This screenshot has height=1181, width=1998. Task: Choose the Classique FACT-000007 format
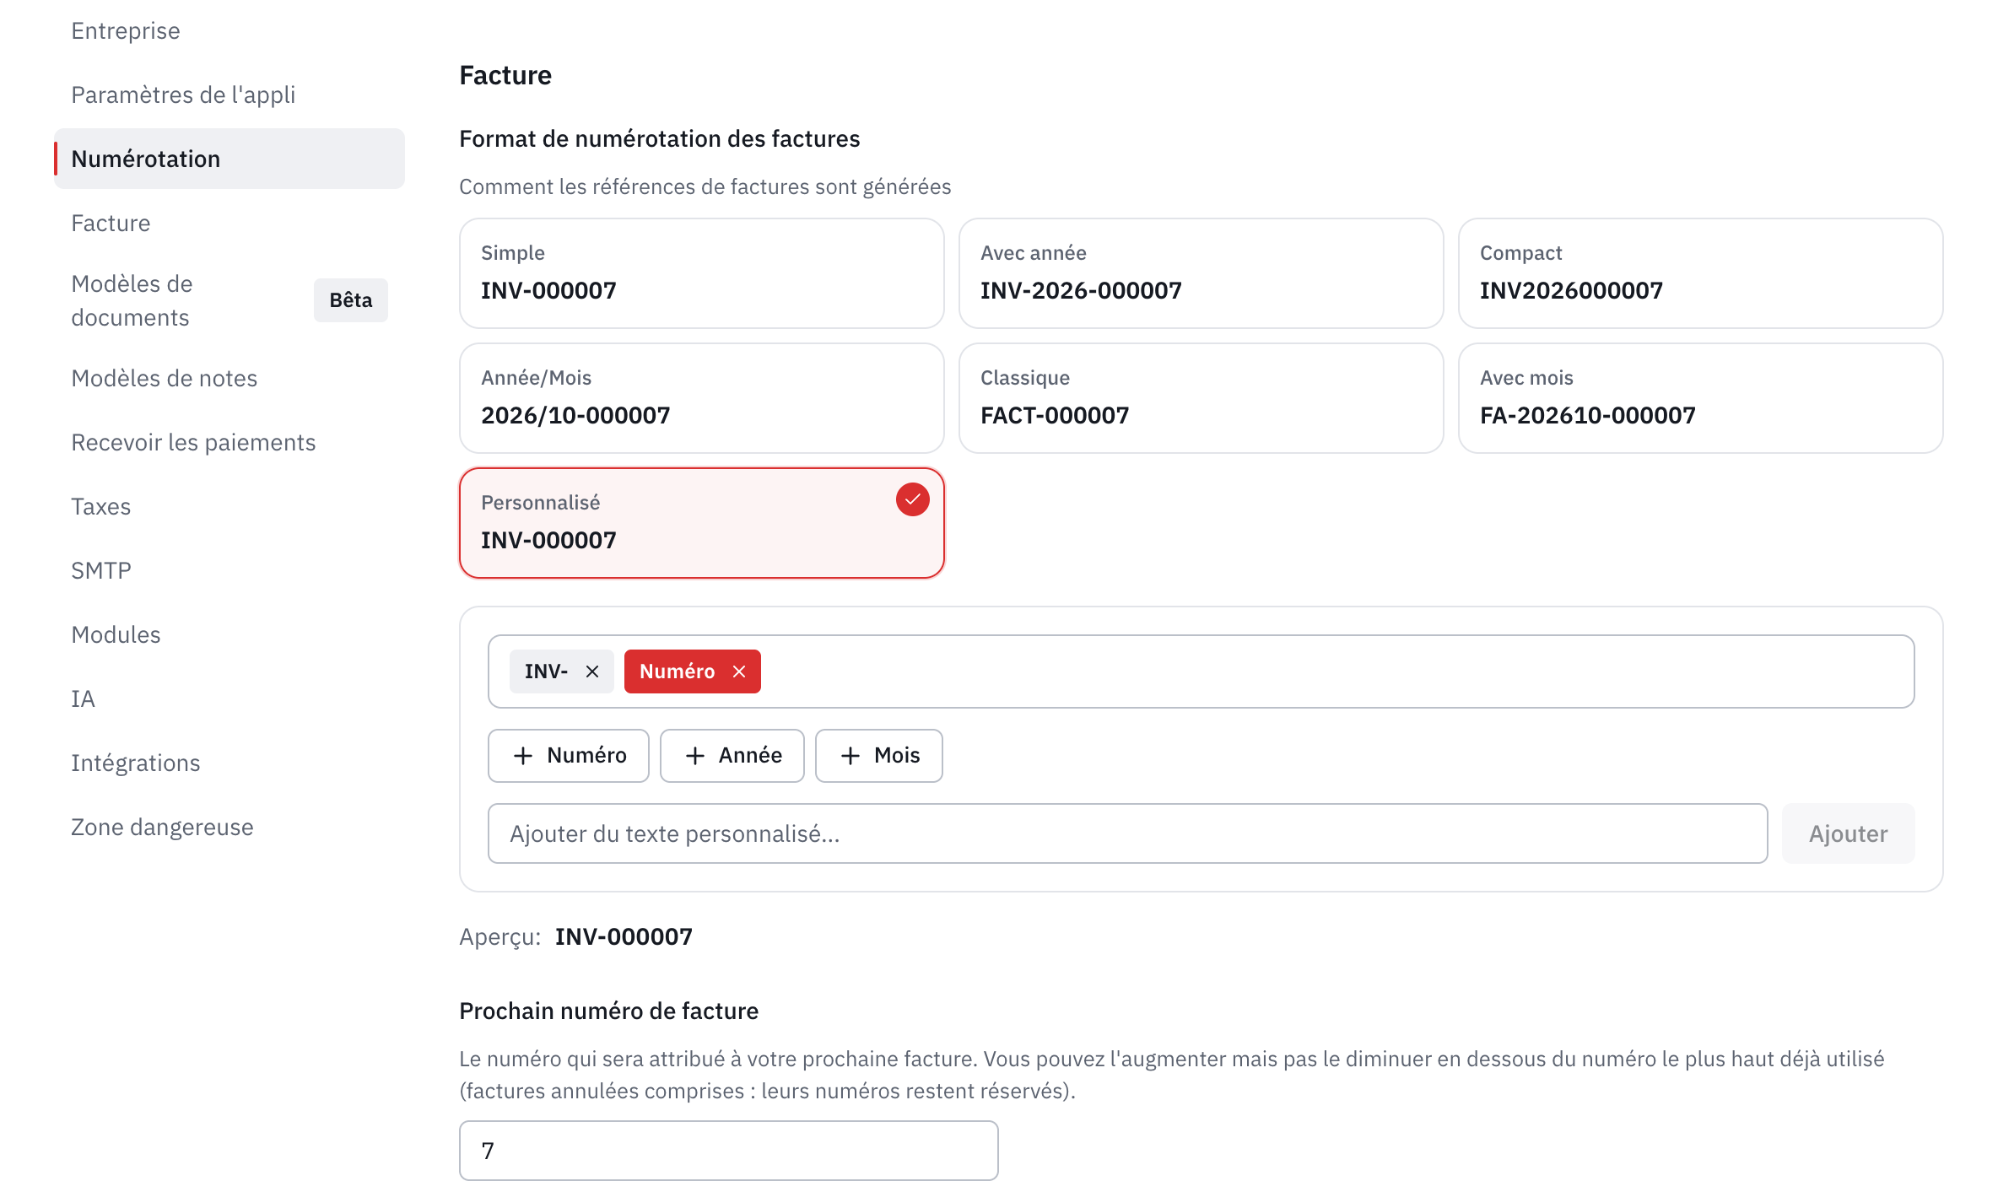tap(1201, 398)
